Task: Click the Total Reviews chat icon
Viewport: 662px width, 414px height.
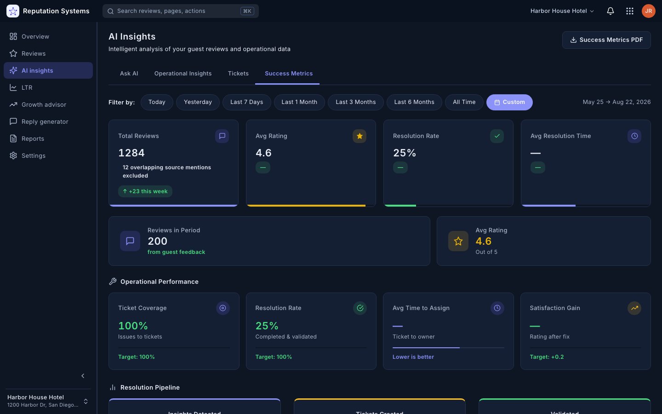Action: click(222, 136)
